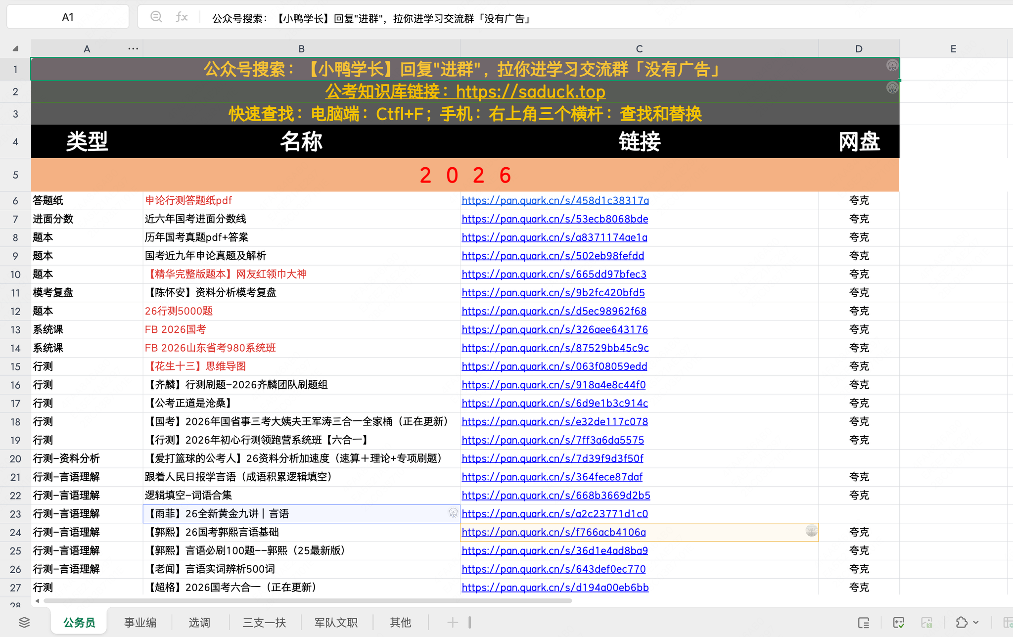Screen dimensions: 1013x637
Task: Open link ending 9b2fc420bfd5
Action: point(553,292)
